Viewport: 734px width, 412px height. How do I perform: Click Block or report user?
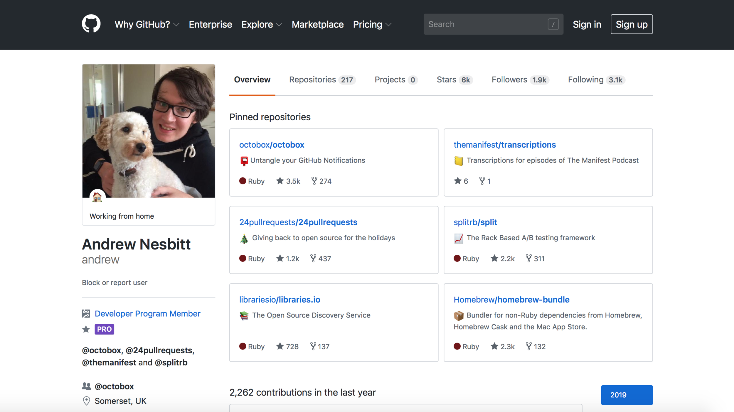115,283
